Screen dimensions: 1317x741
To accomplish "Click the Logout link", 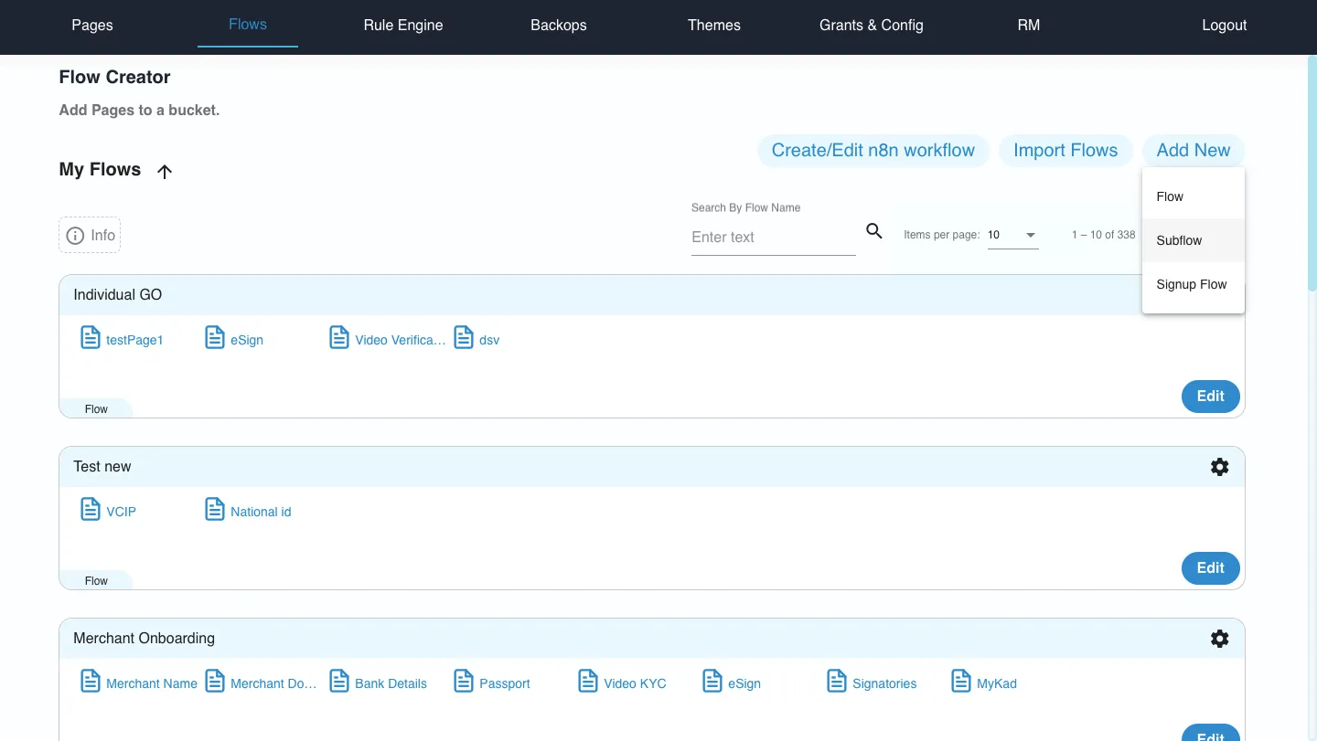I will click(x=1225, y=25).
